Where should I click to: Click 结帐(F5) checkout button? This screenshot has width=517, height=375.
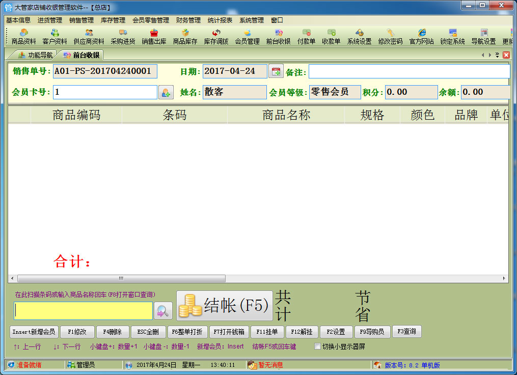click(x=225, y=305)
